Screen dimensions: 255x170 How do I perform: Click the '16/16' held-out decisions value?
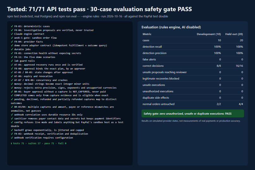click(x=239, y=66)
